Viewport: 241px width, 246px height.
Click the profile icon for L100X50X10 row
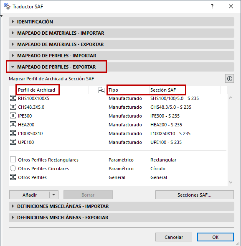pyautogui.click(x=13, y=133)
